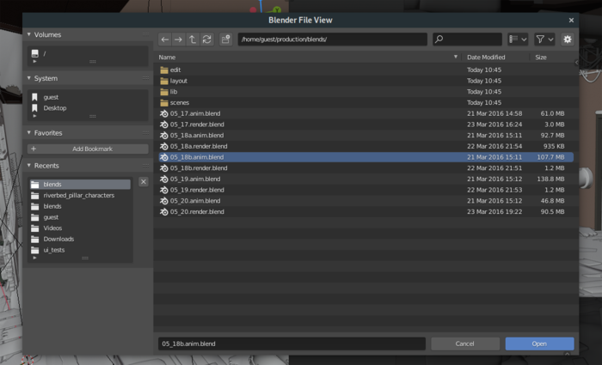
Task: Open Desktop system bookmark
Action: (x=88, y=108)
